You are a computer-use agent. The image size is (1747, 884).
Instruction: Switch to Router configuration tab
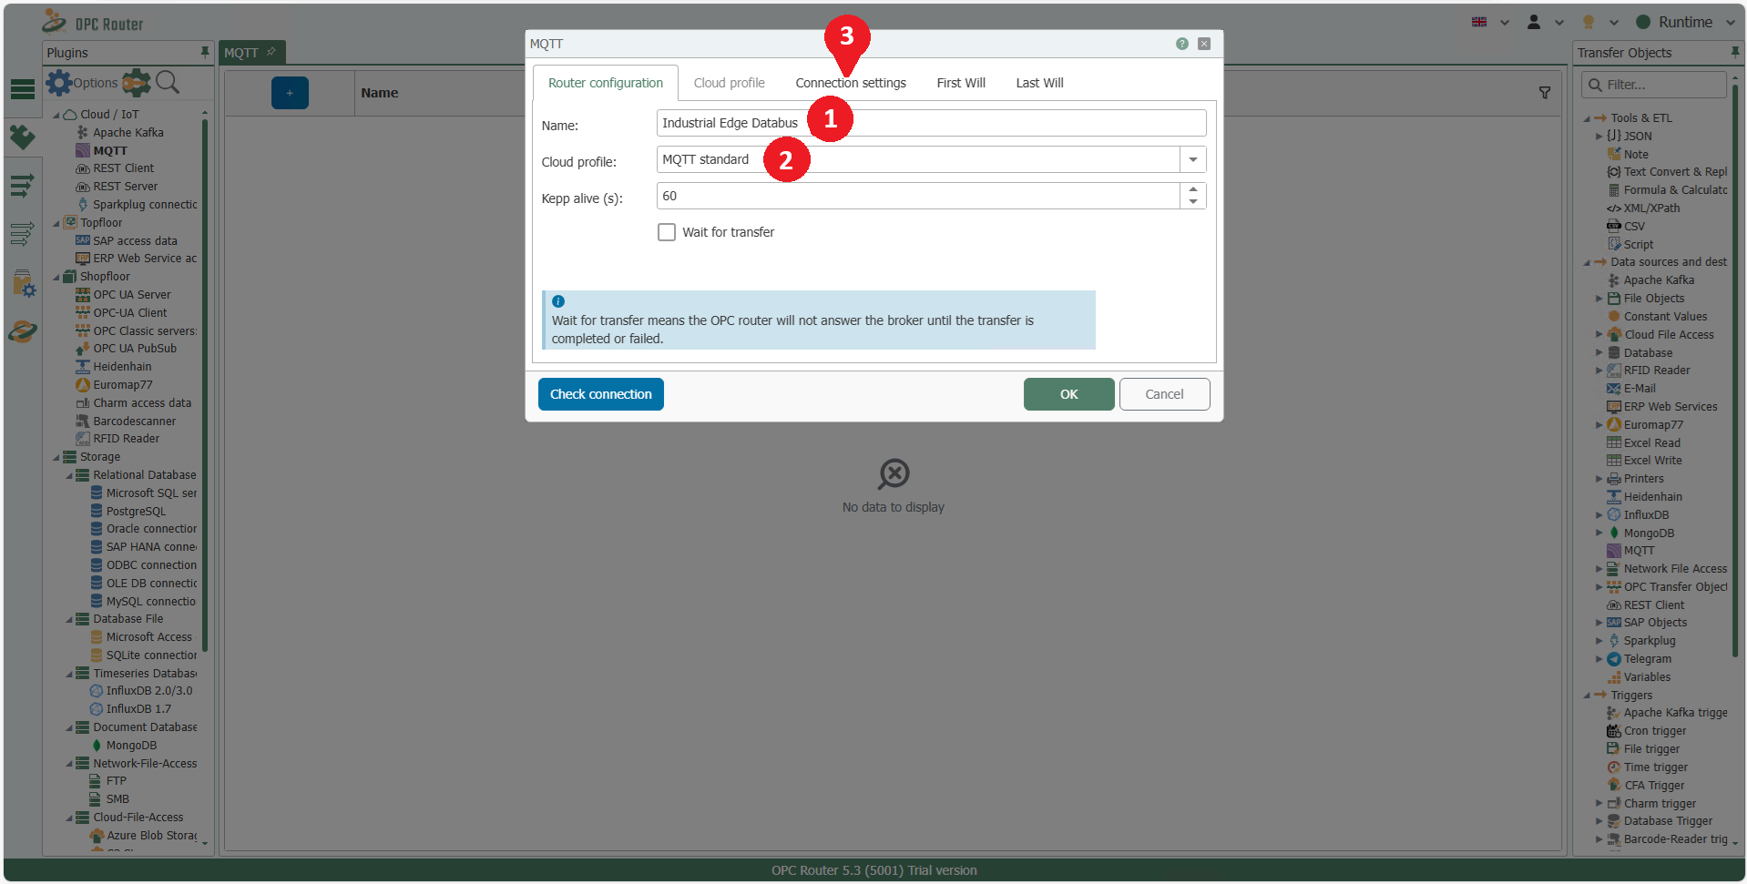point(605,83)
